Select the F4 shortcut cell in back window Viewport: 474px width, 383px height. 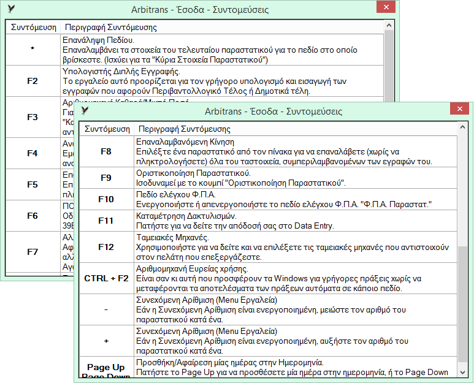click(x=33, y=153)
